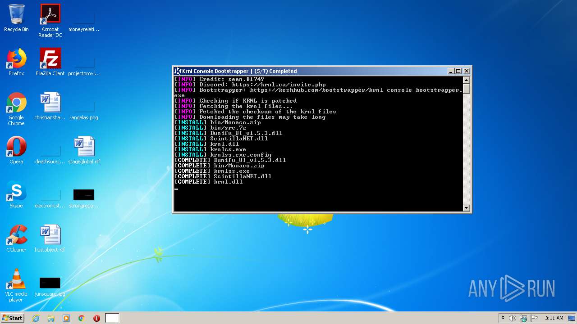Open Google Chrome desktop shortcut

point(16,109)
